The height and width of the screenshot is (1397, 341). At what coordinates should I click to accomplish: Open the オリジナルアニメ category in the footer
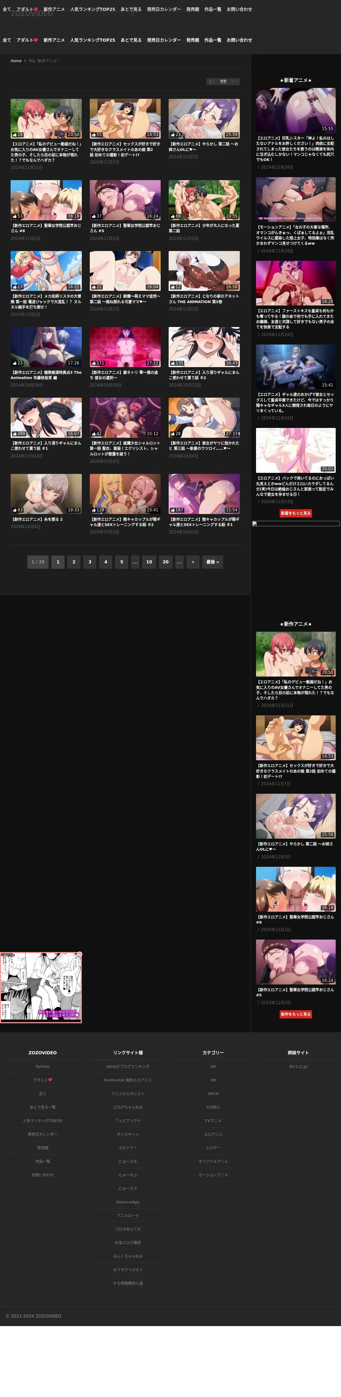tap(213, 1161)
